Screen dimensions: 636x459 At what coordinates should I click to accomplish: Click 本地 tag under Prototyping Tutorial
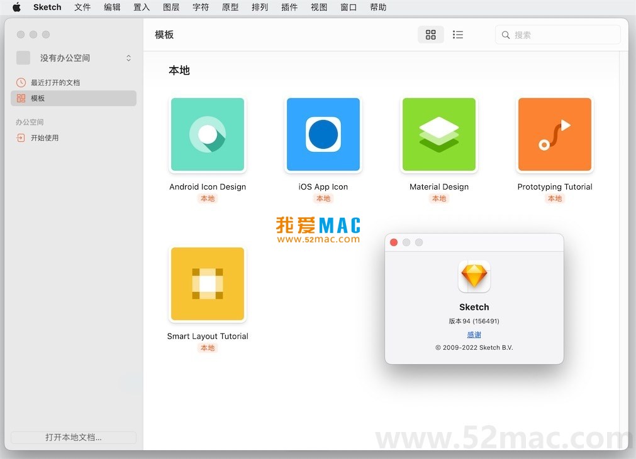pos(555,198)
